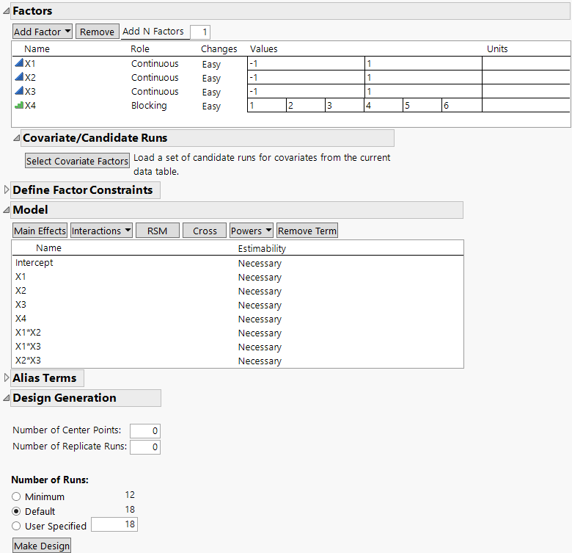Collapse the Design Generation section
This screenshot has height=553, width=572.
click(x=7, y=398)
